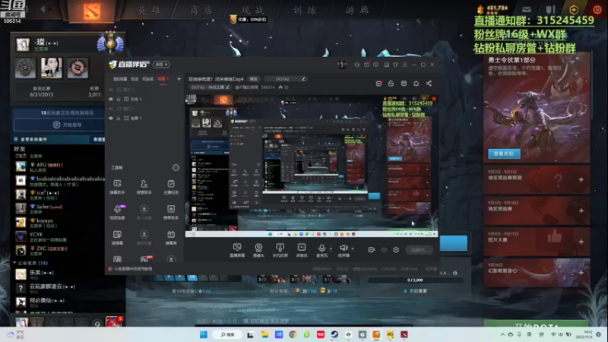The width and height of the screenshot is (608, 342).
Task: Select the 场景 1 scene tab
Action: (163, 79)
